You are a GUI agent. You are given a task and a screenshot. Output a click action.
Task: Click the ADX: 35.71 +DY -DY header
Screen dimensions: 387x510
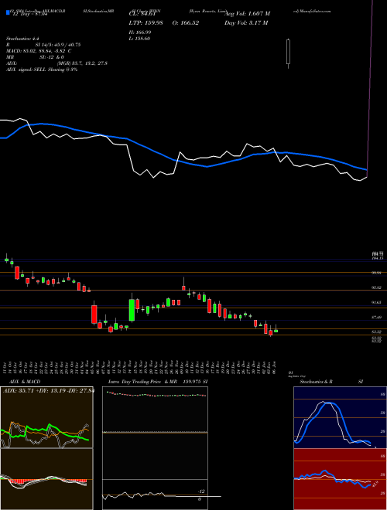[x=48, y=390]
